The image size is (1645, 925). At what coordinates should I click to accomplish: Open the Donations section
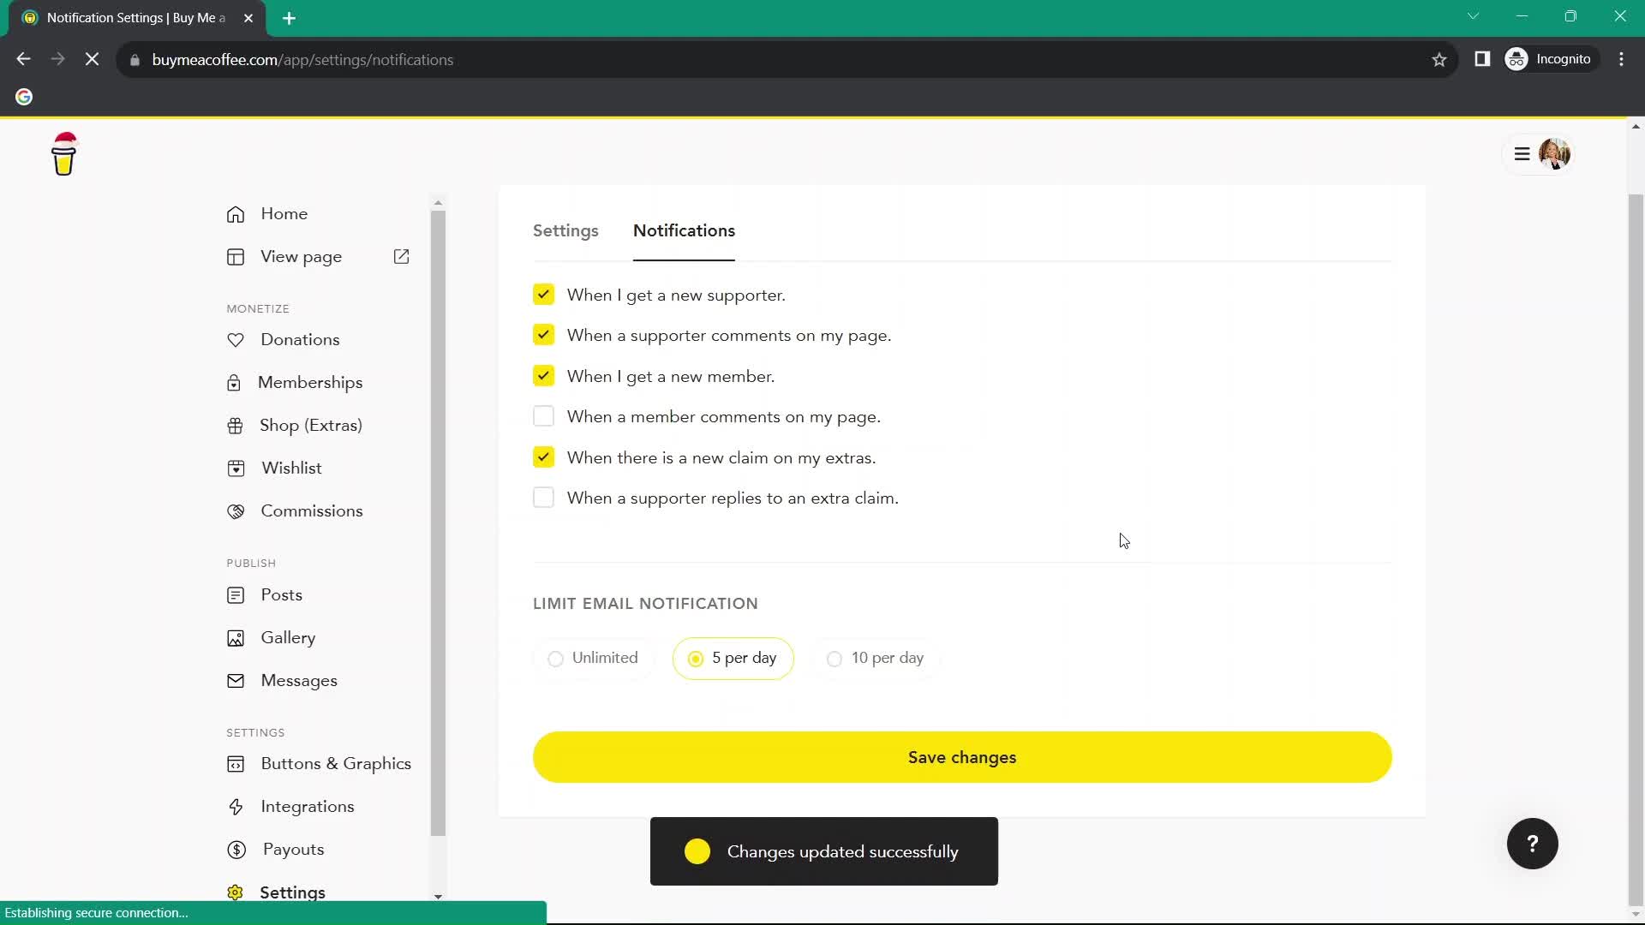(299, 339)
